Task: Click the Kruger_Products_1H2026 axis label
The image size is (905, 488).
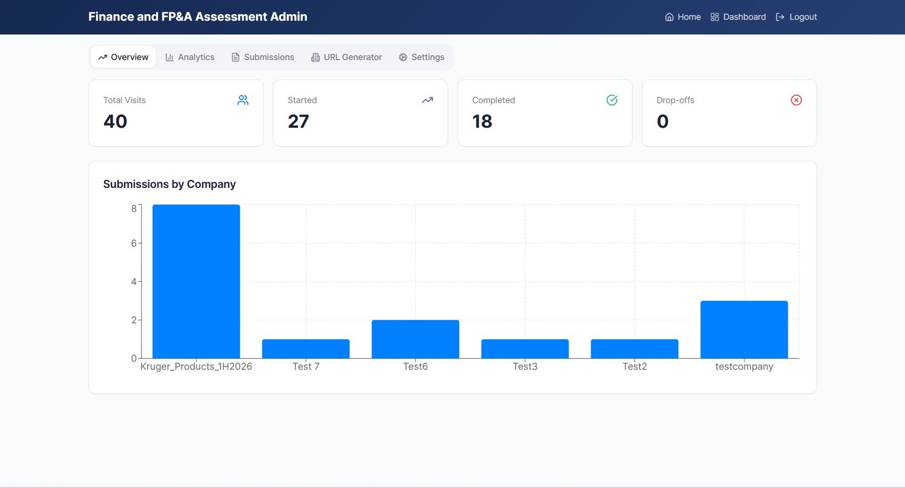Action: click(196, 366)
